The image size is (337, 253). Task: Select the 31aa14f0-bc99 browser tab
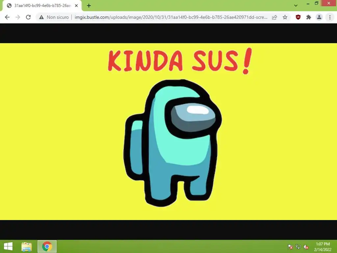pyautogui.click(x=42, y=6)
